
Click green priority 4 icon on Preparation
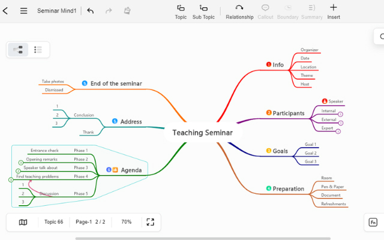click(269, 188)
